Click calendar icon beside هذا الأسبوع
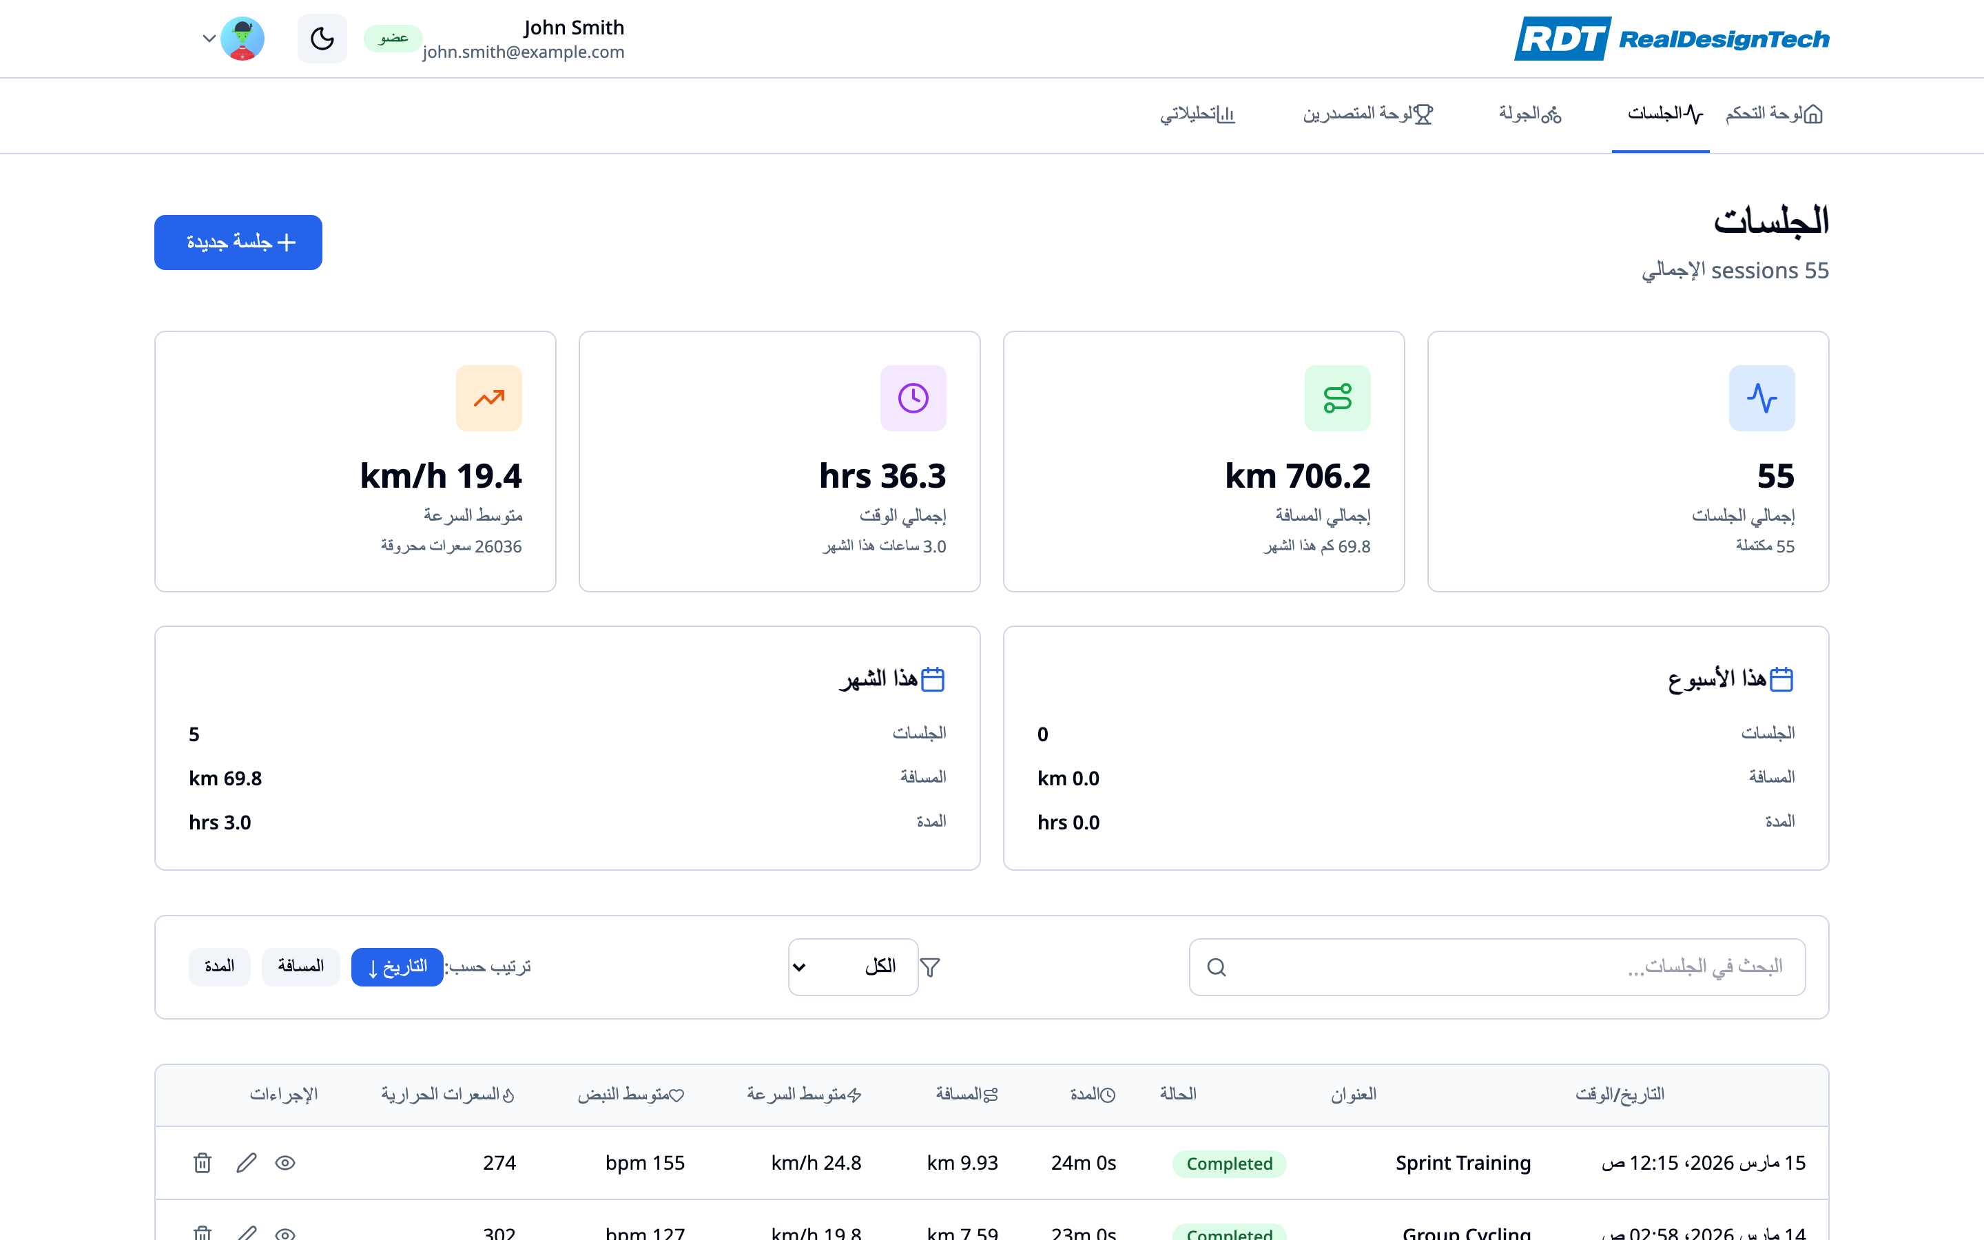Screen dimensions: 1984x1240 (x=1781, y=679)
